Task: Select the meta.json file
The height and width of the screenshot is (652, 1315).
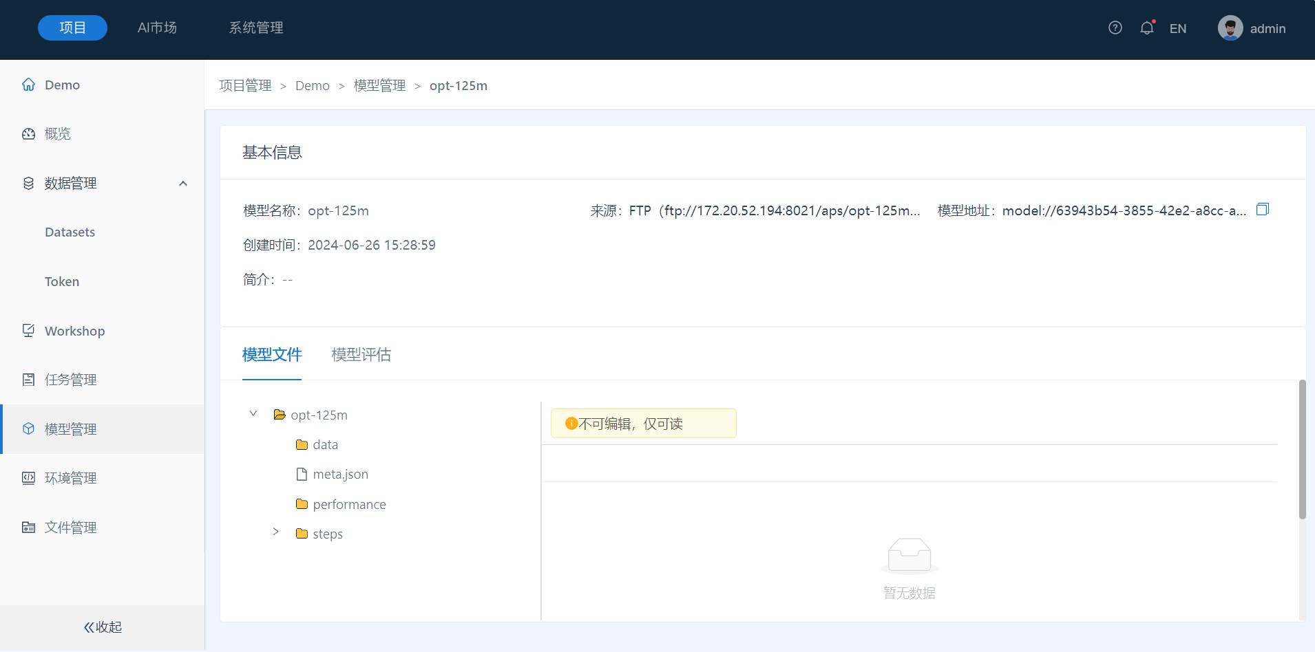Action: 340,475
